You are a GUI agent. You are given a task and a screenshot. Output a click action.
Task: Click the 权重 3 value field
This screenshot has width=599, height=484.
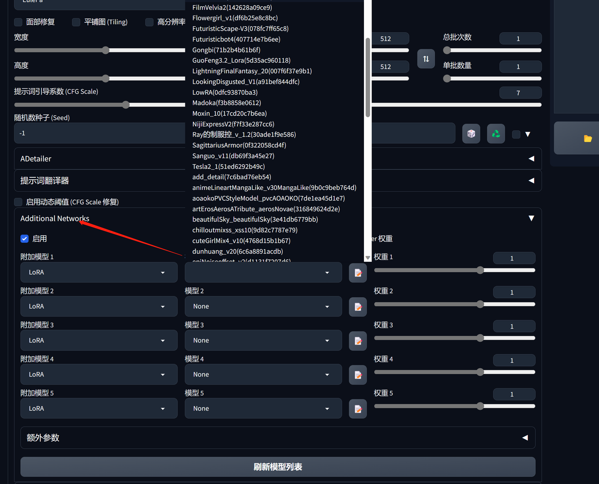tap(514, 326)
